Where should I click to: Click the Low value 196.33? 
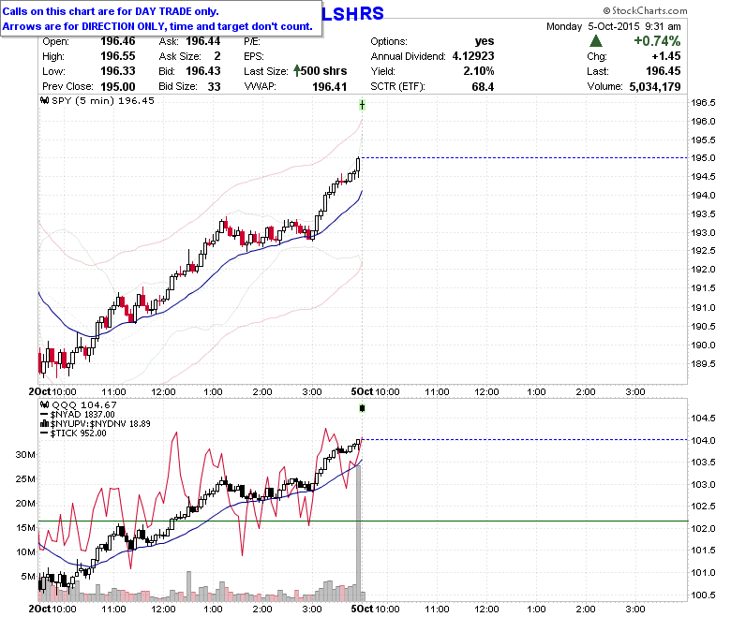117,71
